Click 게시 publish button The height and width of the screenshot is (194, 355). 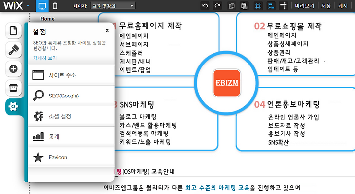pos(343,6)
